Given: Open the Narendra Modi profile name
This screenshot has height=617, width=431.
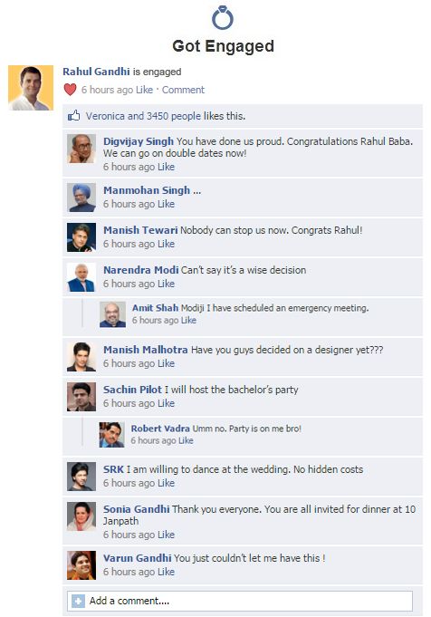Looking at the screenshot, I should 140,270.
